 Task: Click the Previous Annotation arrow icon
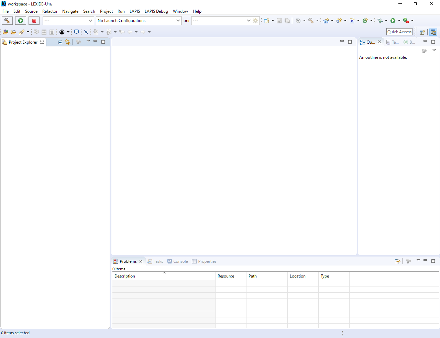[x=109, y=32]
